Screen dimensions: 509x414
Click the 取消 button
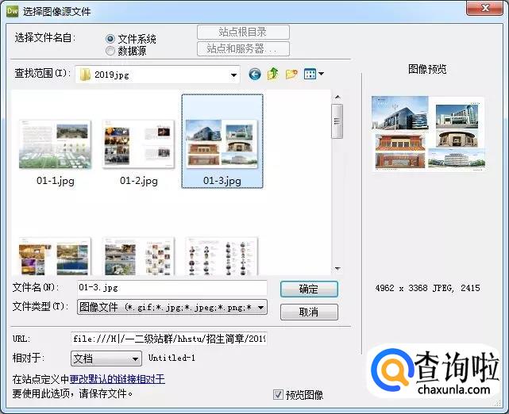point(308,312)
